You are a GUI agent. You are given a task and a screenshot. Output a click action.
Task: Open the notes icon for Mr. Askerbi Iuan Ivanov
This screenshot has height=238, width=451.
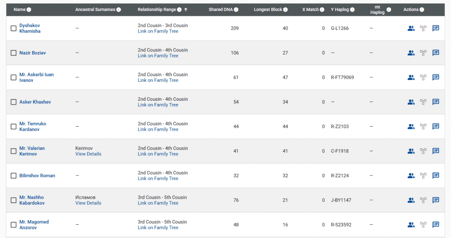[x=436, y=77]
